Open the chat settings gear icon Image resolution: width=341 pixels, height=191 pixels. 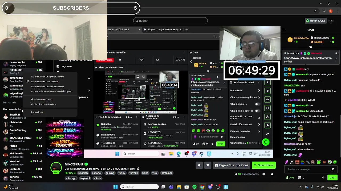point(323,177)
